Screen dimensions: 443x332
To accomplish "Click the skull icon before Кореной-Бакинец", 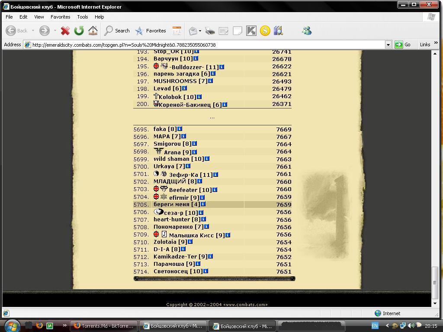I will click(x=156, y=104).
